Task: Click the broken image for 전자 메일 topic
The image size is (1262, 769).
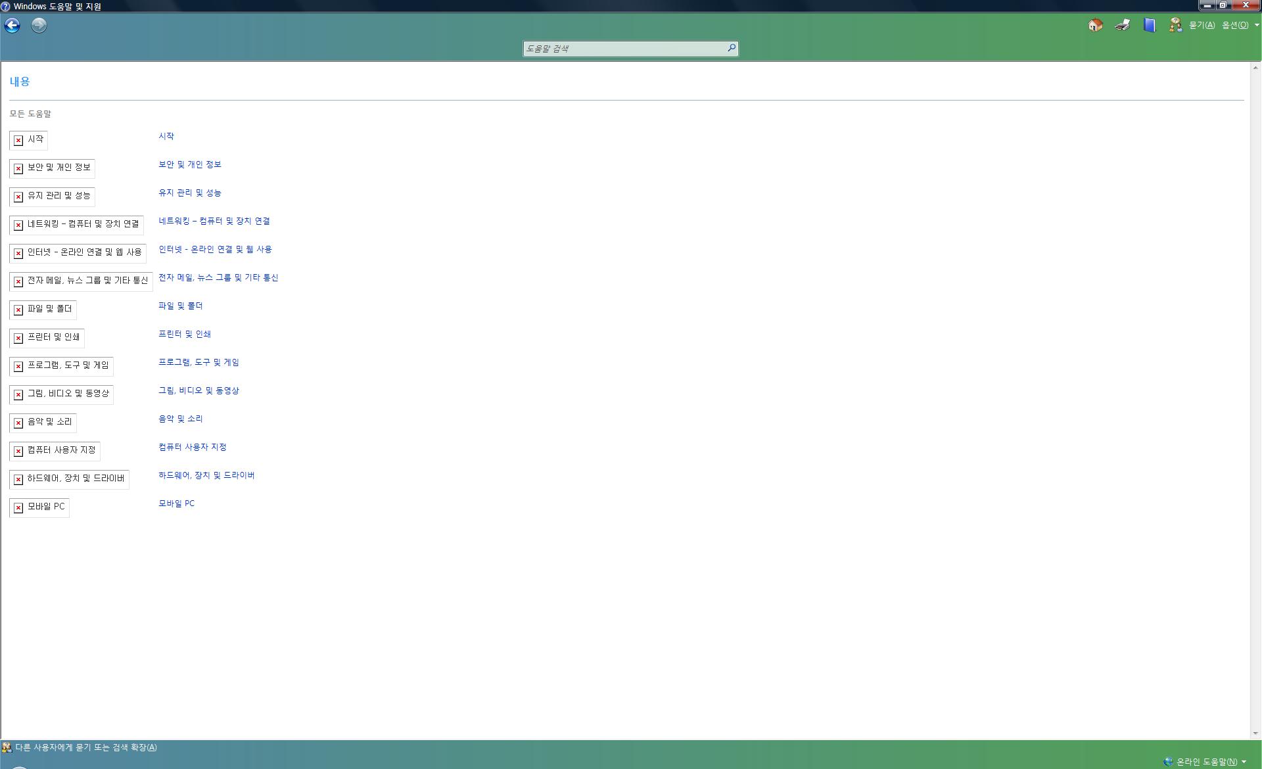Action: click(81, 281)
